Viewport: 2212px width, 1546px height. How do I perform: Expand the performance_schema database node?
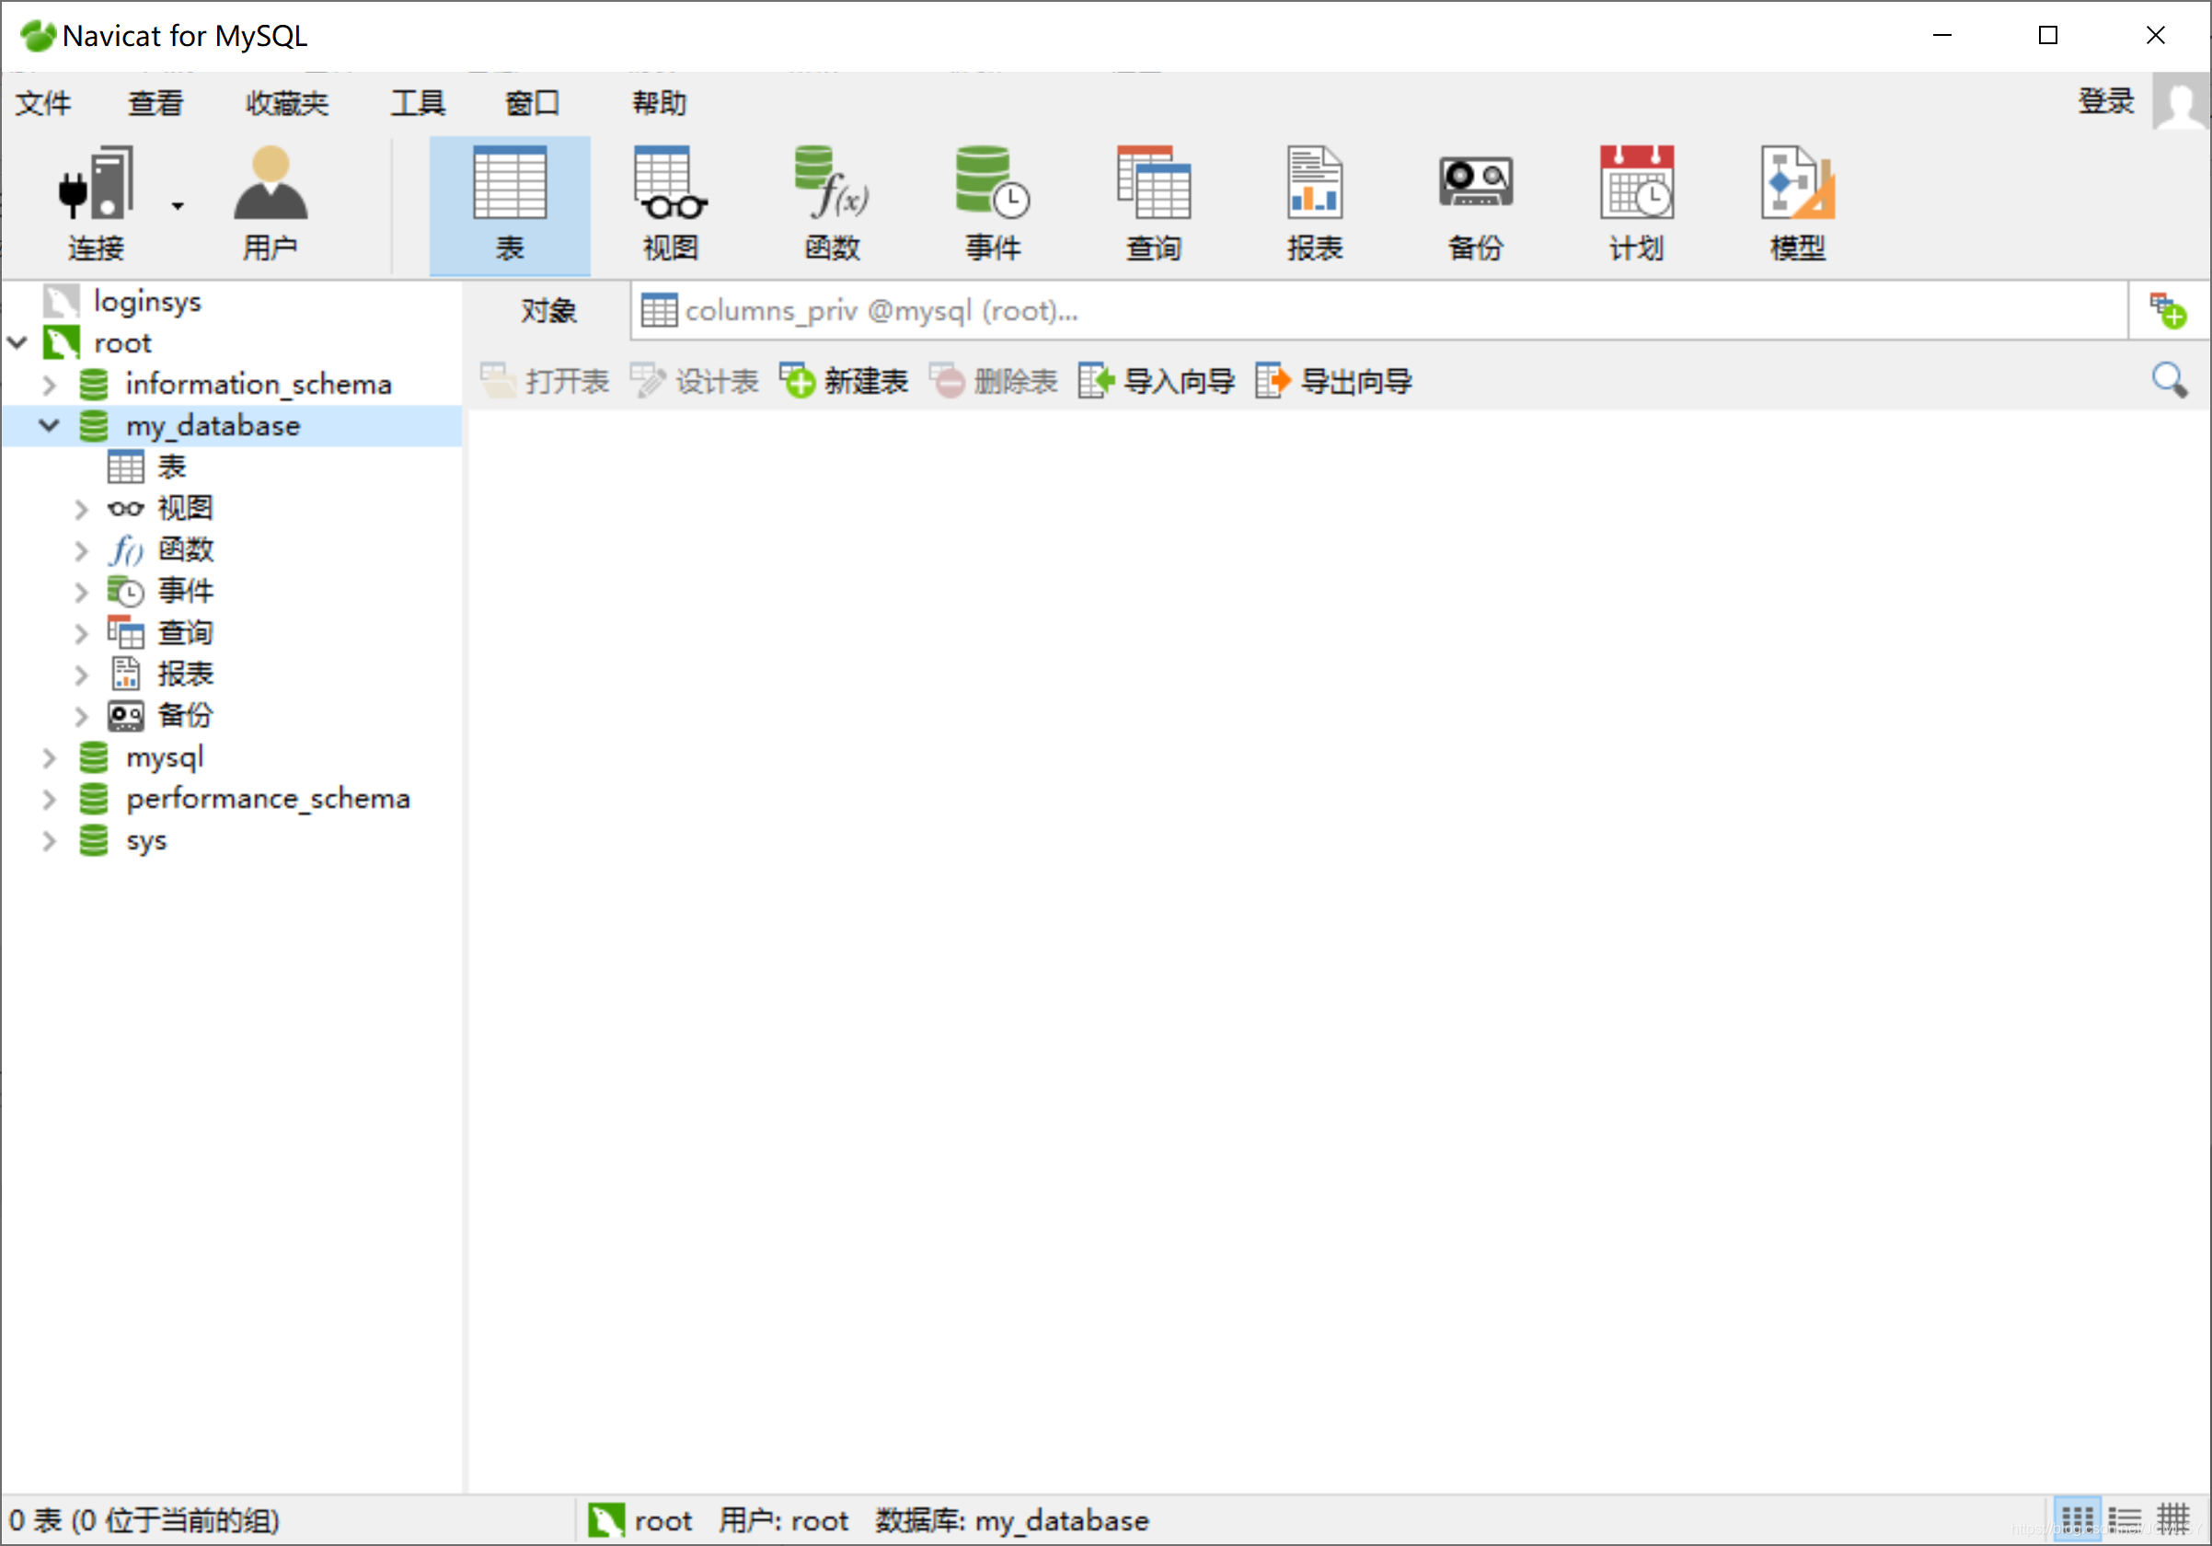point(49,799)
